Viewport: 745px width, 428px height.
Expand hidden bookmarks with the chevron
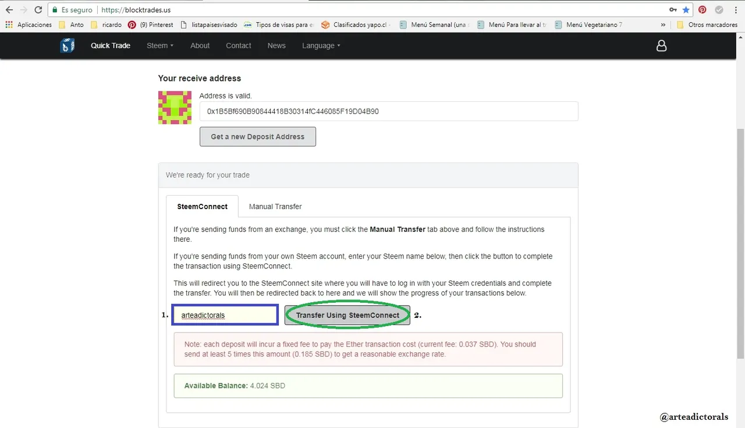click(x=663, y=25)
